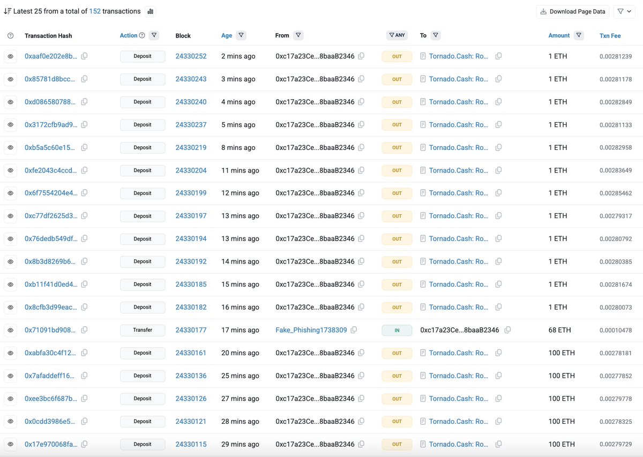Click the Deposit action label for block 24330161

tap(143, 353)
